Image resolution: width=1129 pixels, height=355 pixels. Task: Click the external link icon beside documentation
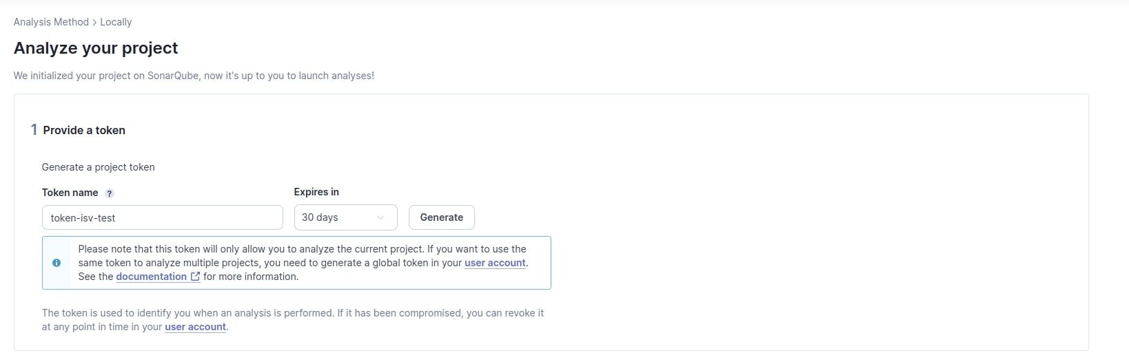(195, 277)
